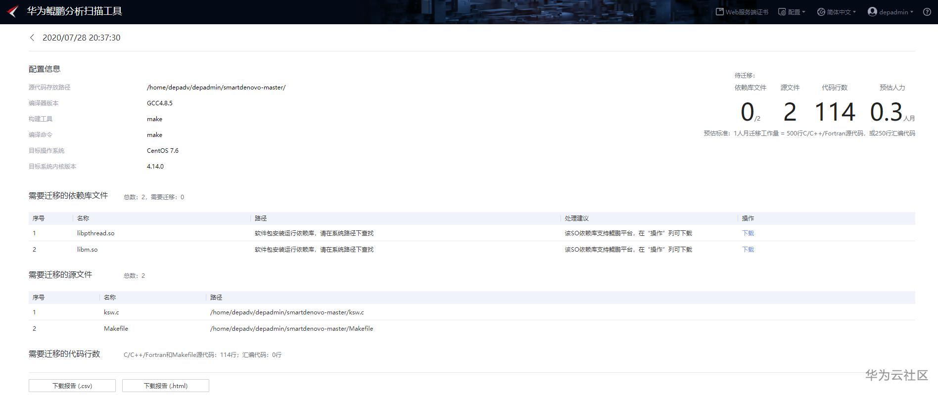Click the 配置 settings icon

click(782, 12)
